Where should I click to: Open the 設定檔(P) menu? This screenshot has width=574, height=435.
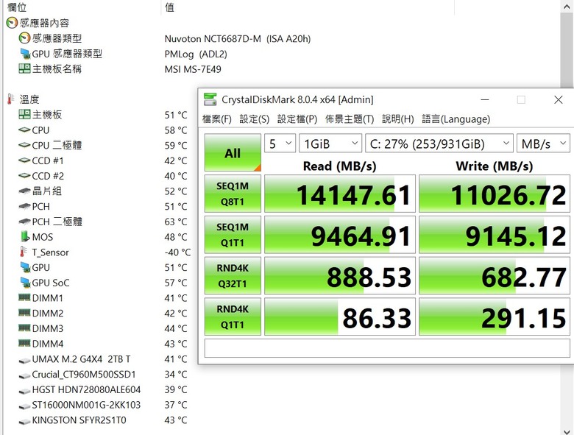pyautogui.click(x=297, y=119)
